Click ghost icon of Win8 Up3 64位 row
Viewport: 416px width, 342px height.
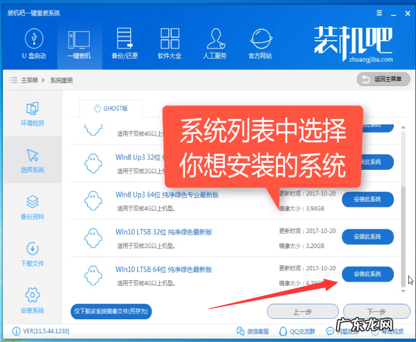(x=93, y=201)
